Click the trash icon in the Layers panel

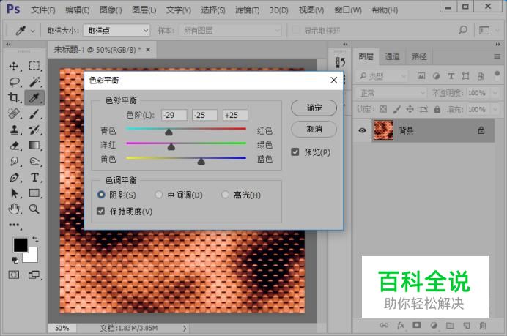483,325
